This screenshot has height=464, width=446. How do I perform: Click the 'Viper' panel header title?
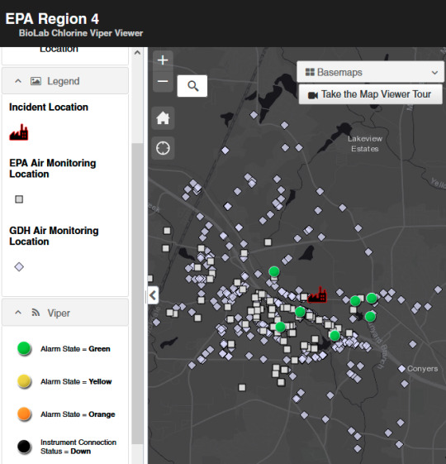coord(59,313)
